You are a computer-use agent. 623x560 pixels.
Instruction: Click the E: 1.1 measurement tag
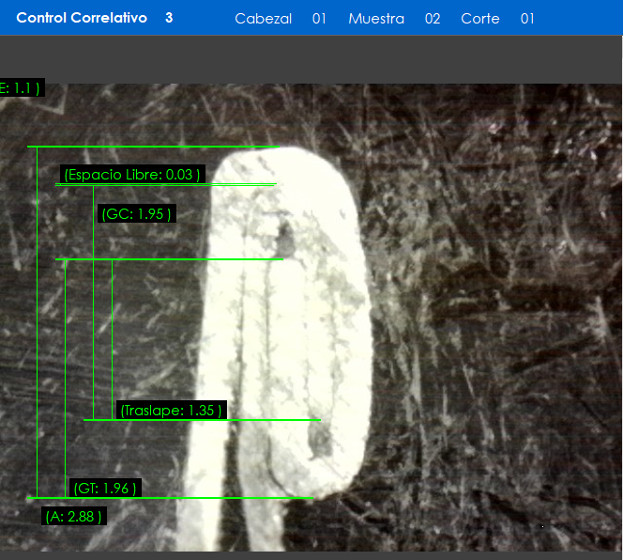(x=20, y=88)
